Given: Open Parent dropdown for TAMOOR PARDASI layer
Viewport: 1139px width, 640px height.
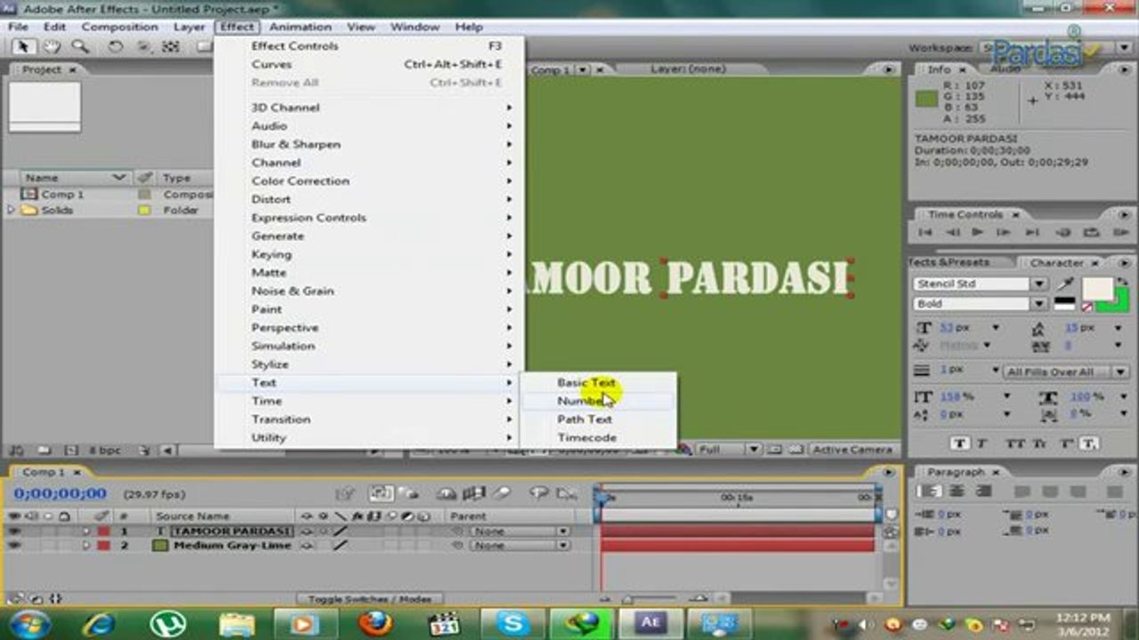Looking at the screenshot, I should tap(520, 531).
